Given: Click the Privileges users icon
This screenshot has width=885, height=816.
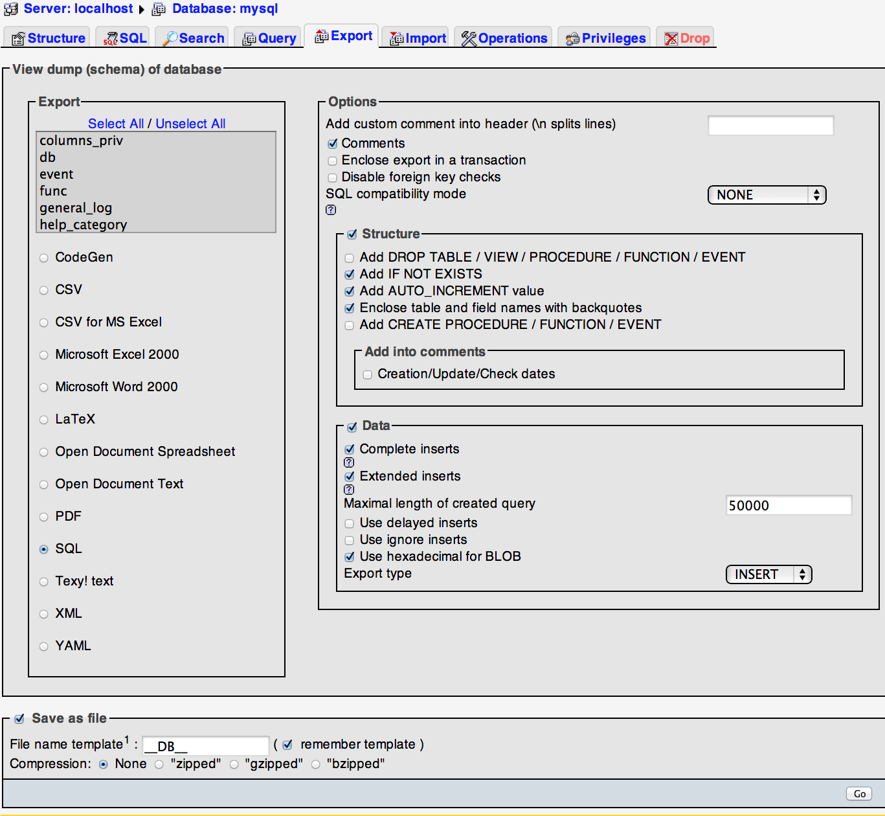Looking at the screenshot, I should tap(572, 39).
